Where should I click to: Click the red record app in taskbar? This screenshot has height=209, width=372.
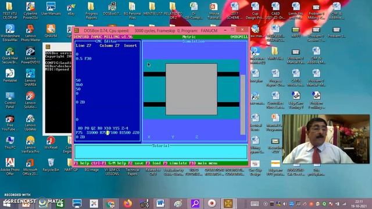tap(212, 203)
